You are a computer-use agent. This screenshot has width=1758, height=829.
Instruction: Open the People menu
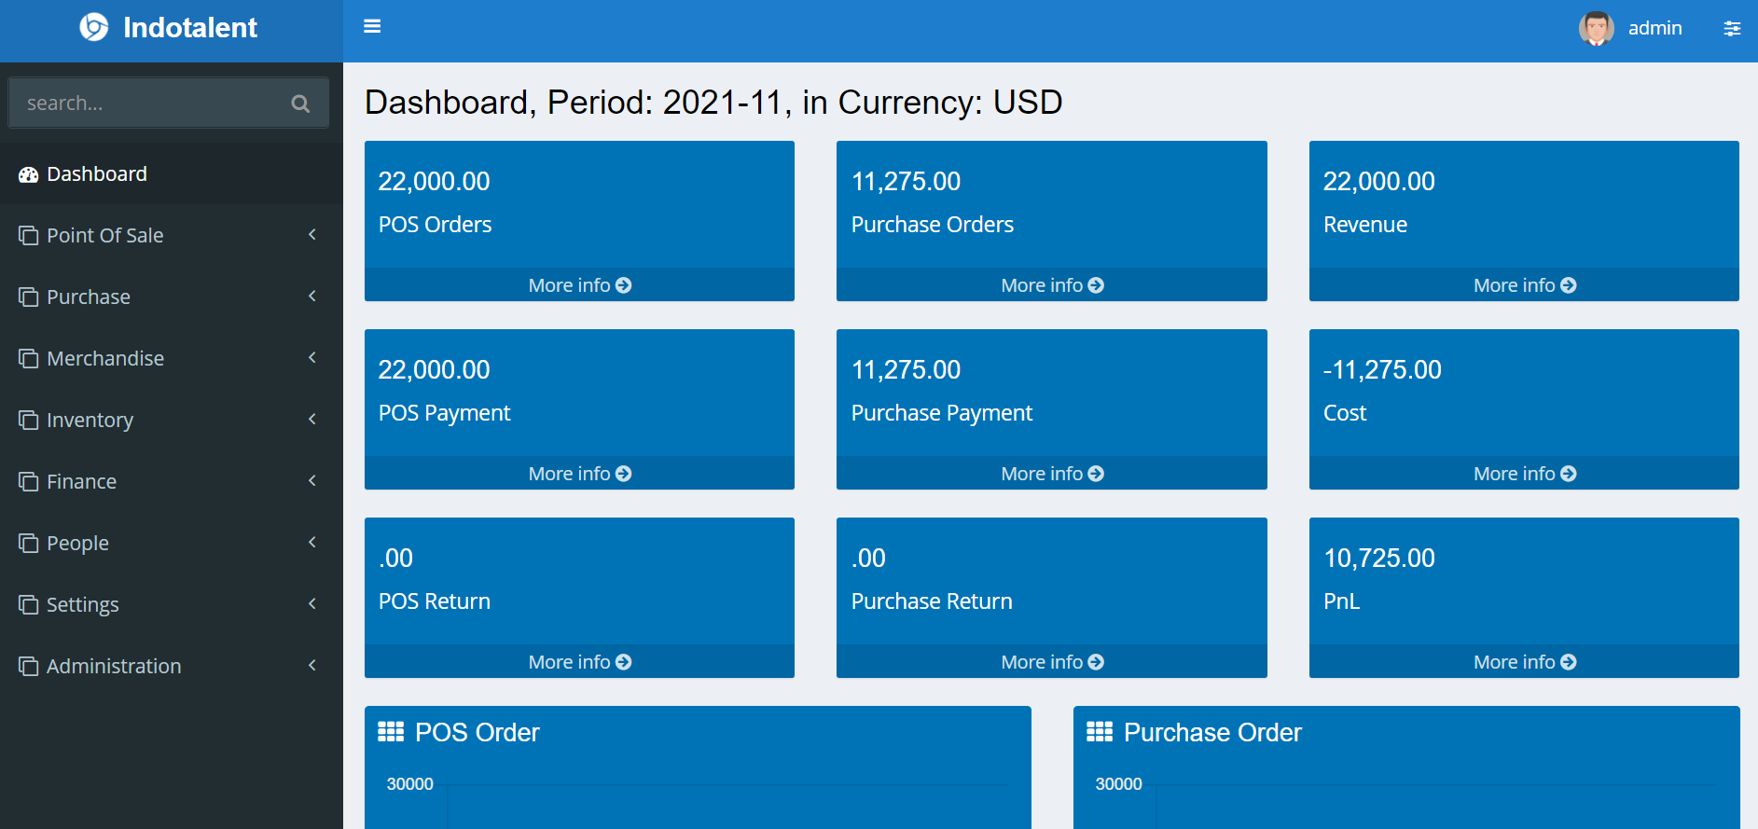tap(77, 544)
